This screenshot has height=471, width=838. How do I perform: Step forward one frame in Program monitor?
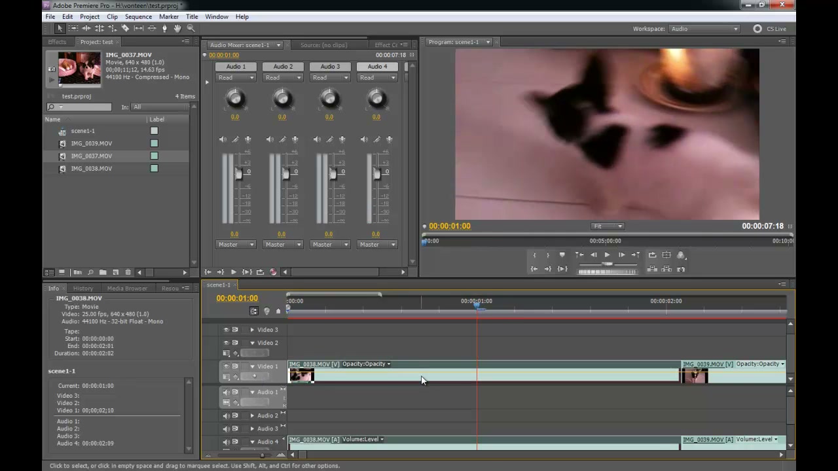pyautogui.click(x=621, y=255)
